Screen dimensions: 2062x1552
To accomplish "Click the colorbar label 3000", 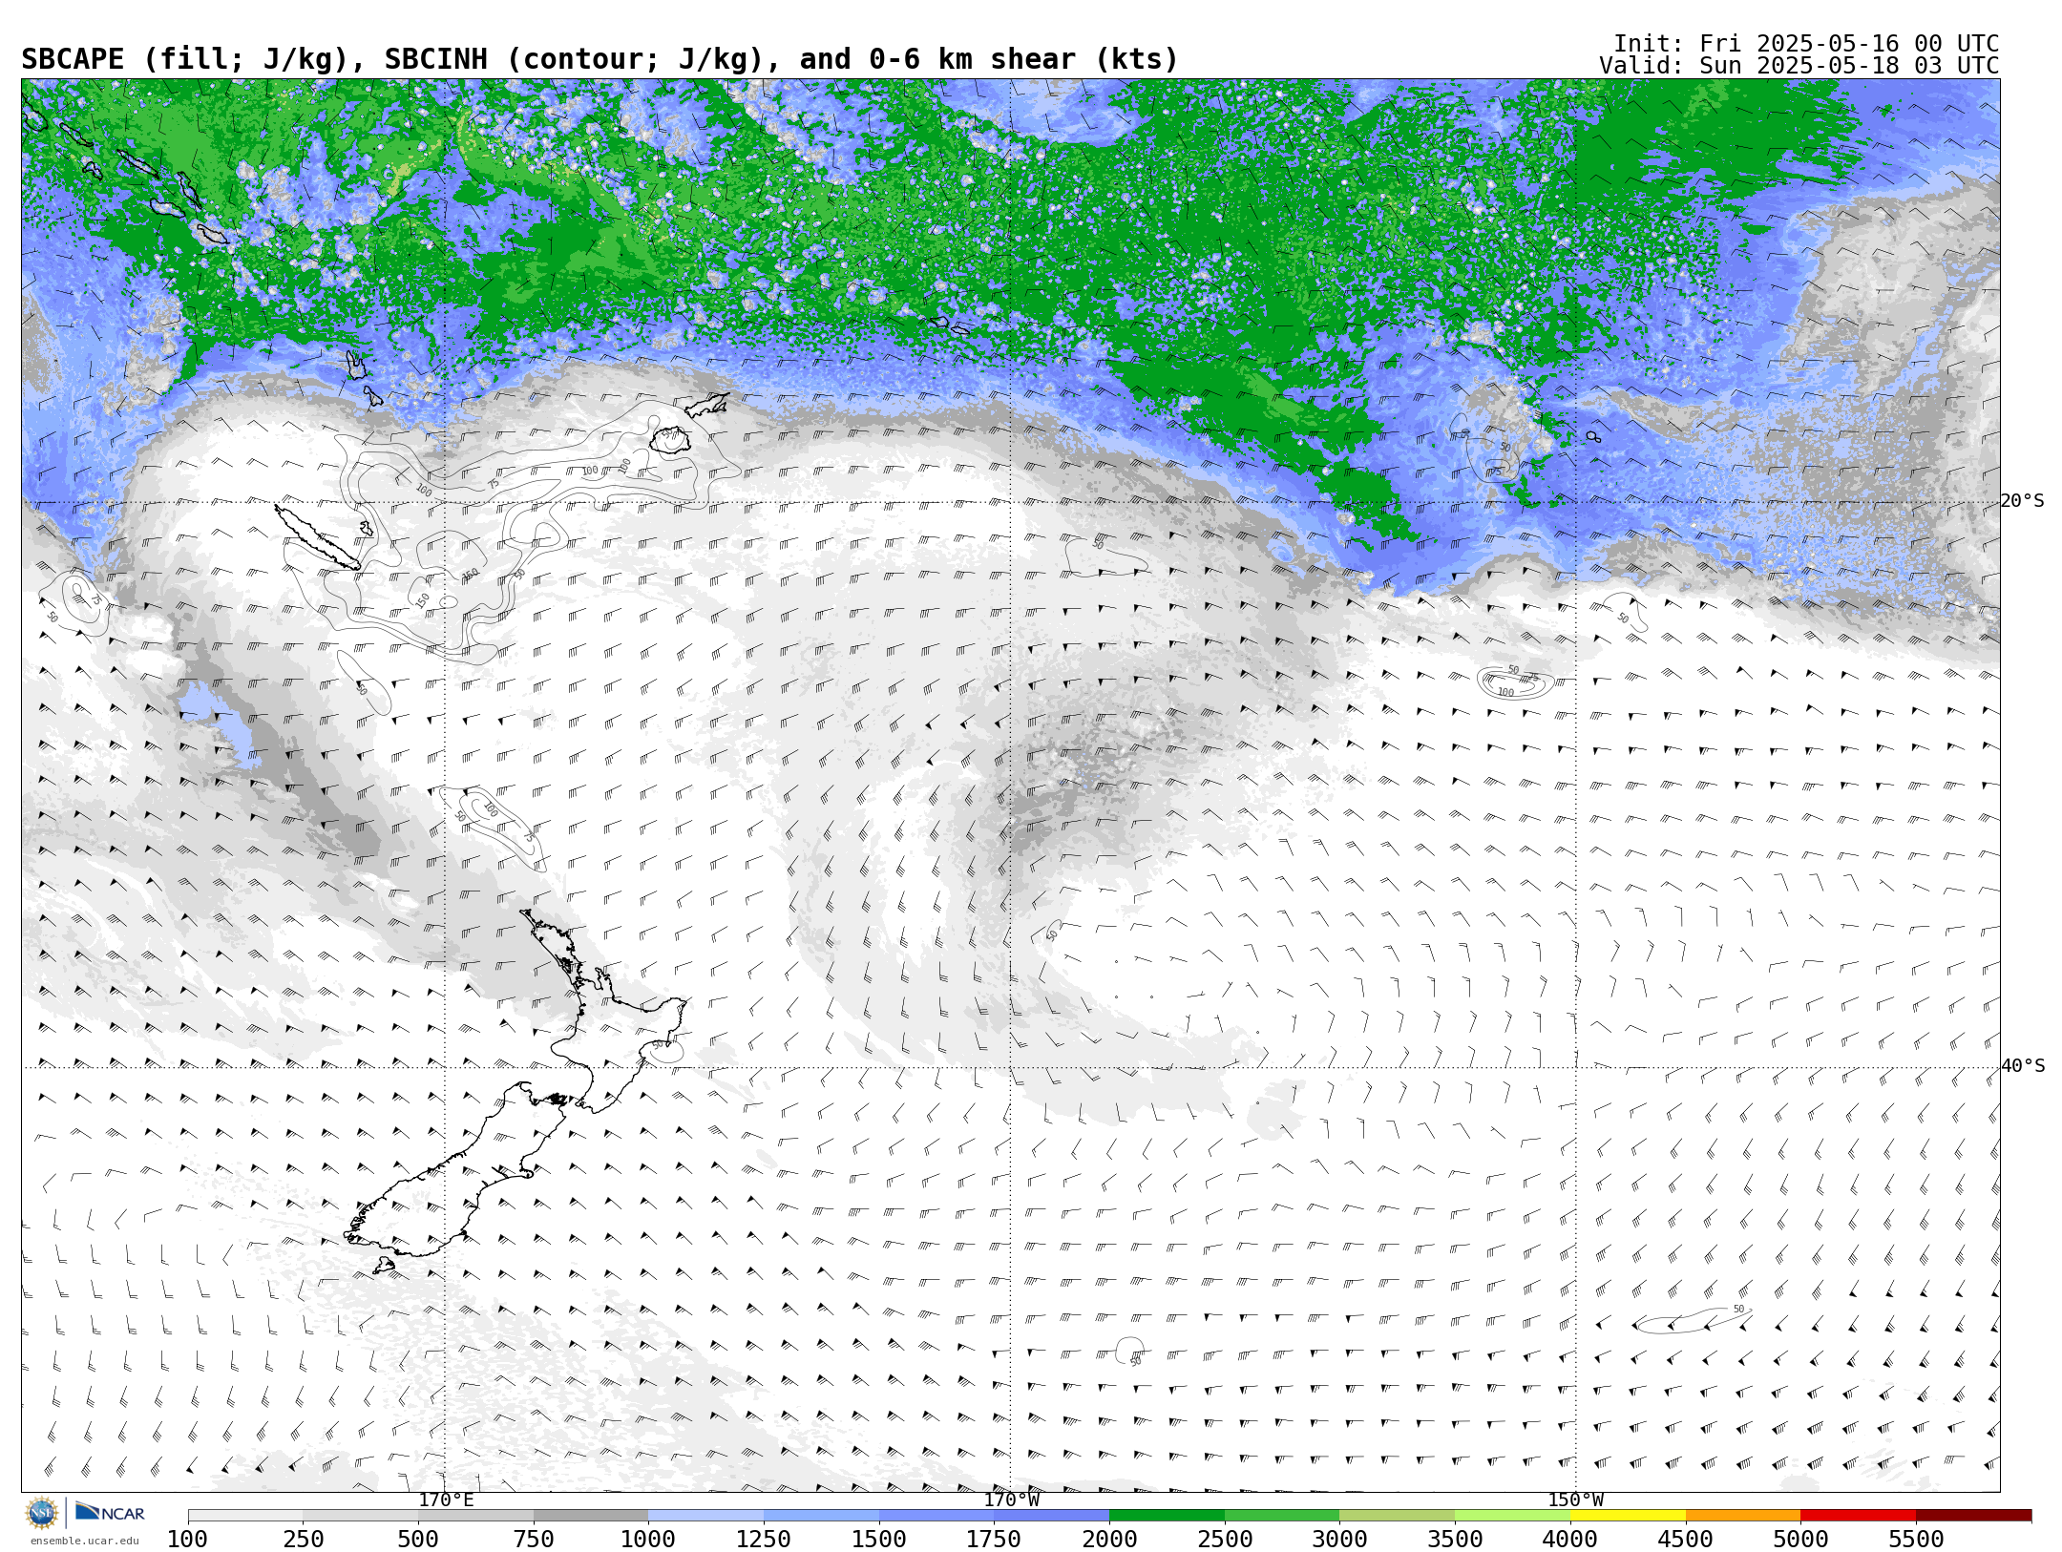I will pos(1339,1540).
